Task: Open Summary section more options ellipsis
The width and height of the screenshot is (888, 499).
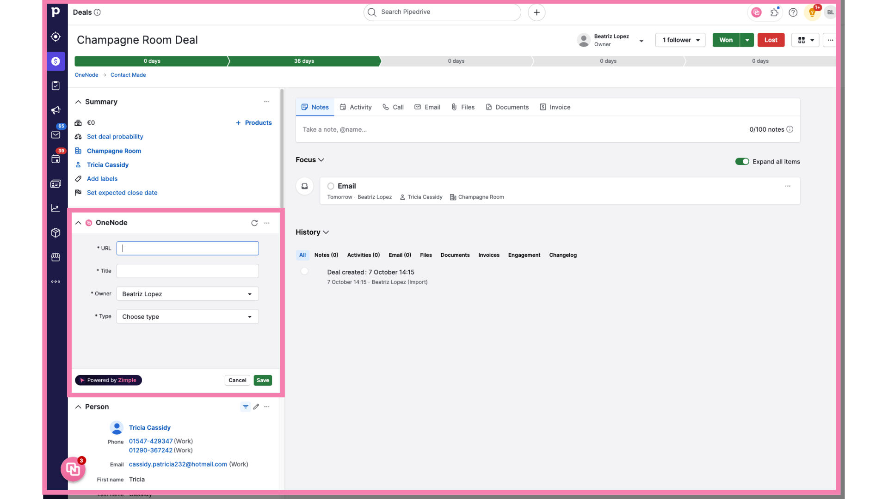Action: (x=267, y=102)
